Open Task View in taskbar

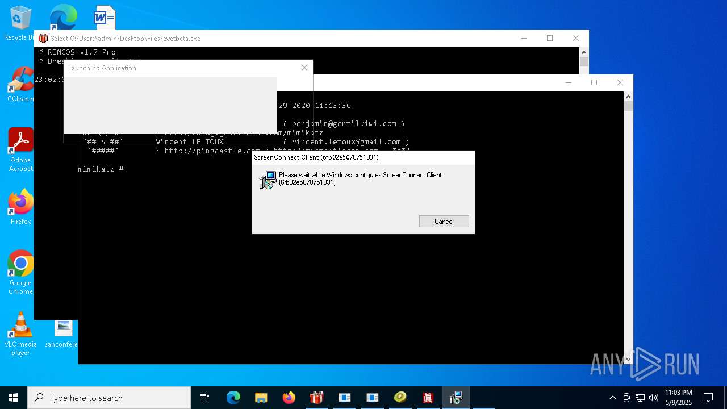pyautogui.click(x=204, y=398)
